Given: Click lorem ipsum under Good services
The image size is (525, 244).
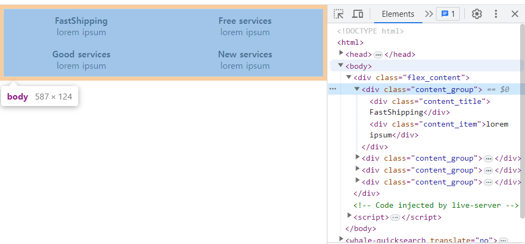Looking at the screenshot, I should tap(81, 66).
